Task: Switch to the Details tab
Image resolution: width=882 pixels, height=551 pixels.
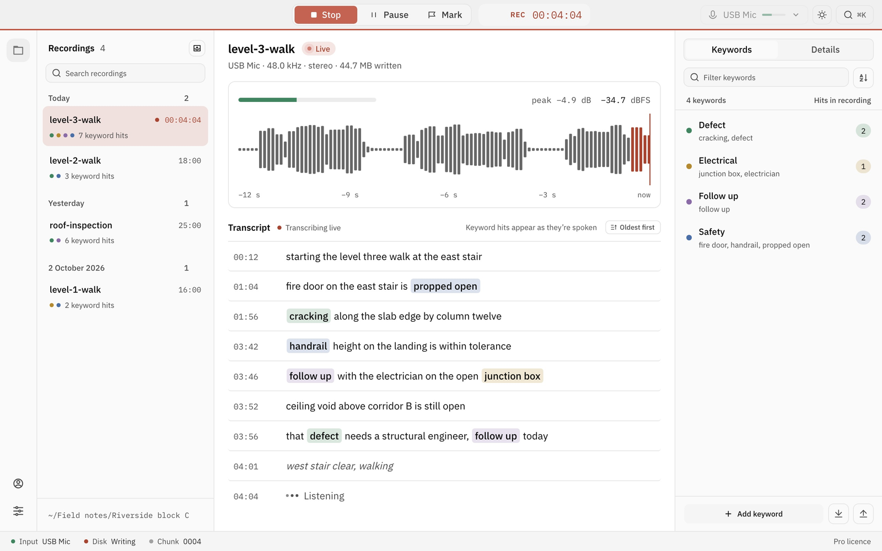Action: (825, 50)
